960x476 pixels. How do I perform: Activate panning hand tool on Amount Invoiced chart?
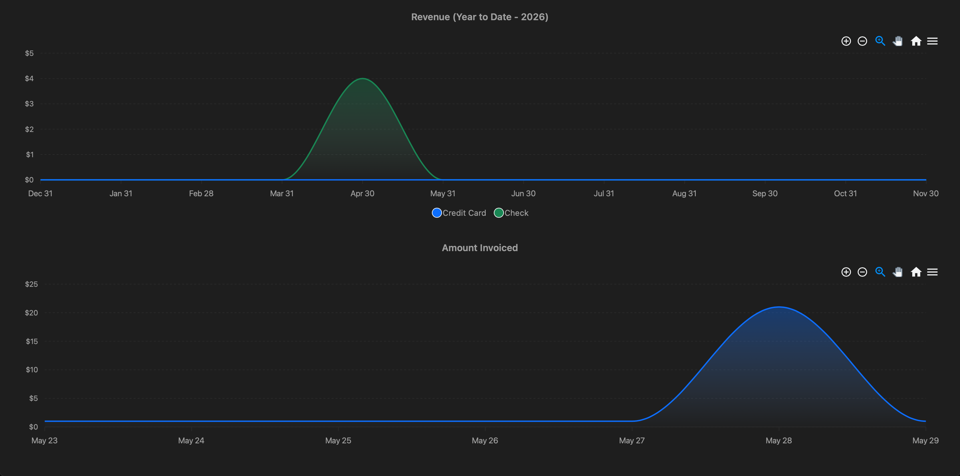[x=898, y=272]
